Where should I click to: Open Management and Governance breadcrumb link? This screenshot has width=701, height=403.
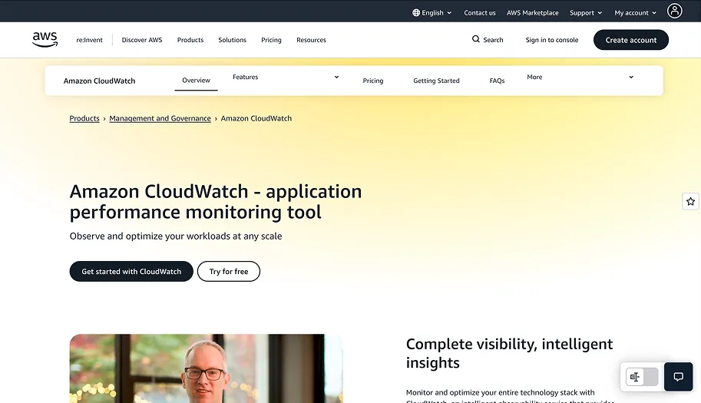pos(160,118)
